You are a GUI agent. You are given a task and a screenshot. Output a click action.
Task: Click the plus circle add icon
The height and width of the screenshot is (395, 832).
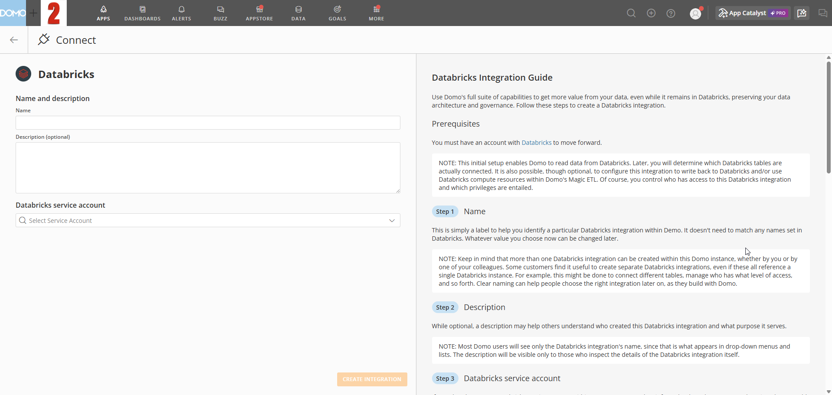pos(651,13)
